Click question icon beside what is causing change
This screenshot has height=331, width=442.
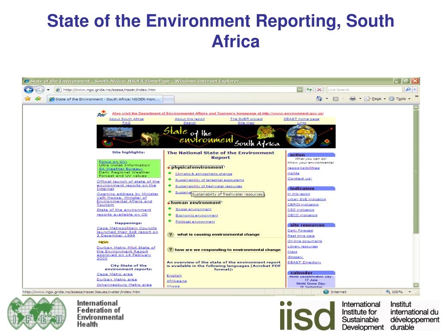(170, 234)
